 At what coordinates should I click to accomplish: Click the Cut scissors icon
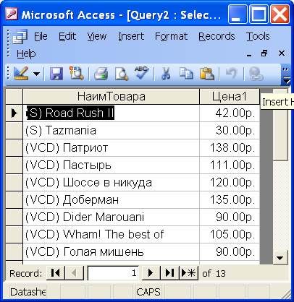coord(166,74)
